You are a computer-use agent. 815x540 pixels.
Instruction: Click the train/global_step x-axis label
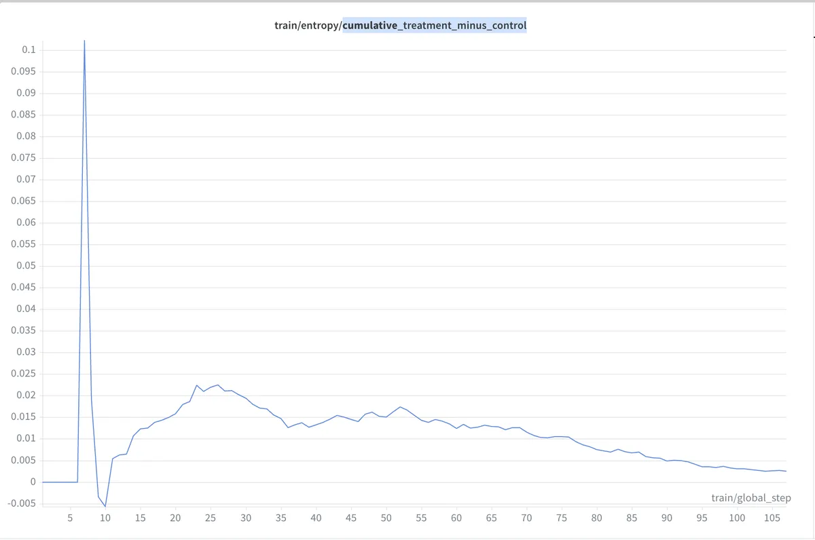(x=751, y=498)
